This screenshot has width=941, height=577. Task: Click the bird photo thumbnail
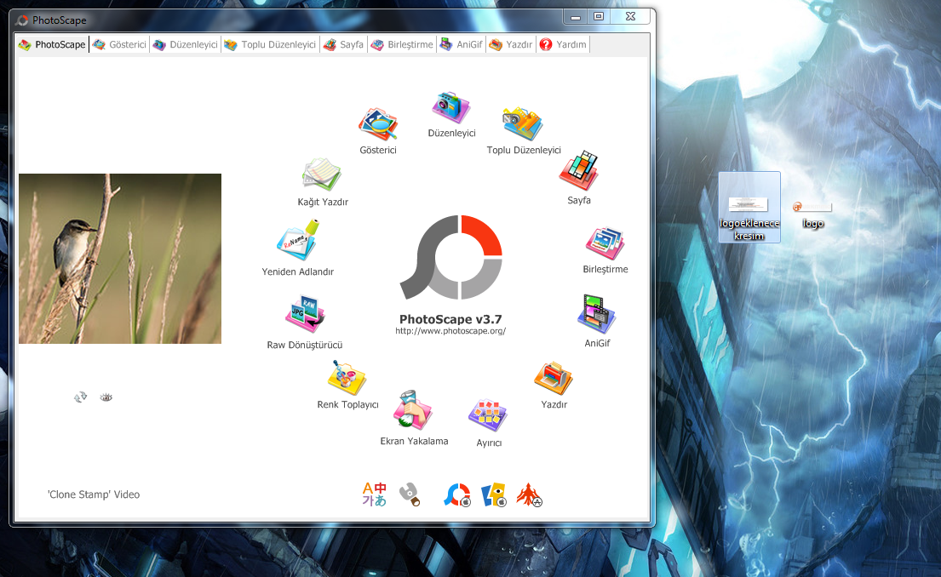120,259
